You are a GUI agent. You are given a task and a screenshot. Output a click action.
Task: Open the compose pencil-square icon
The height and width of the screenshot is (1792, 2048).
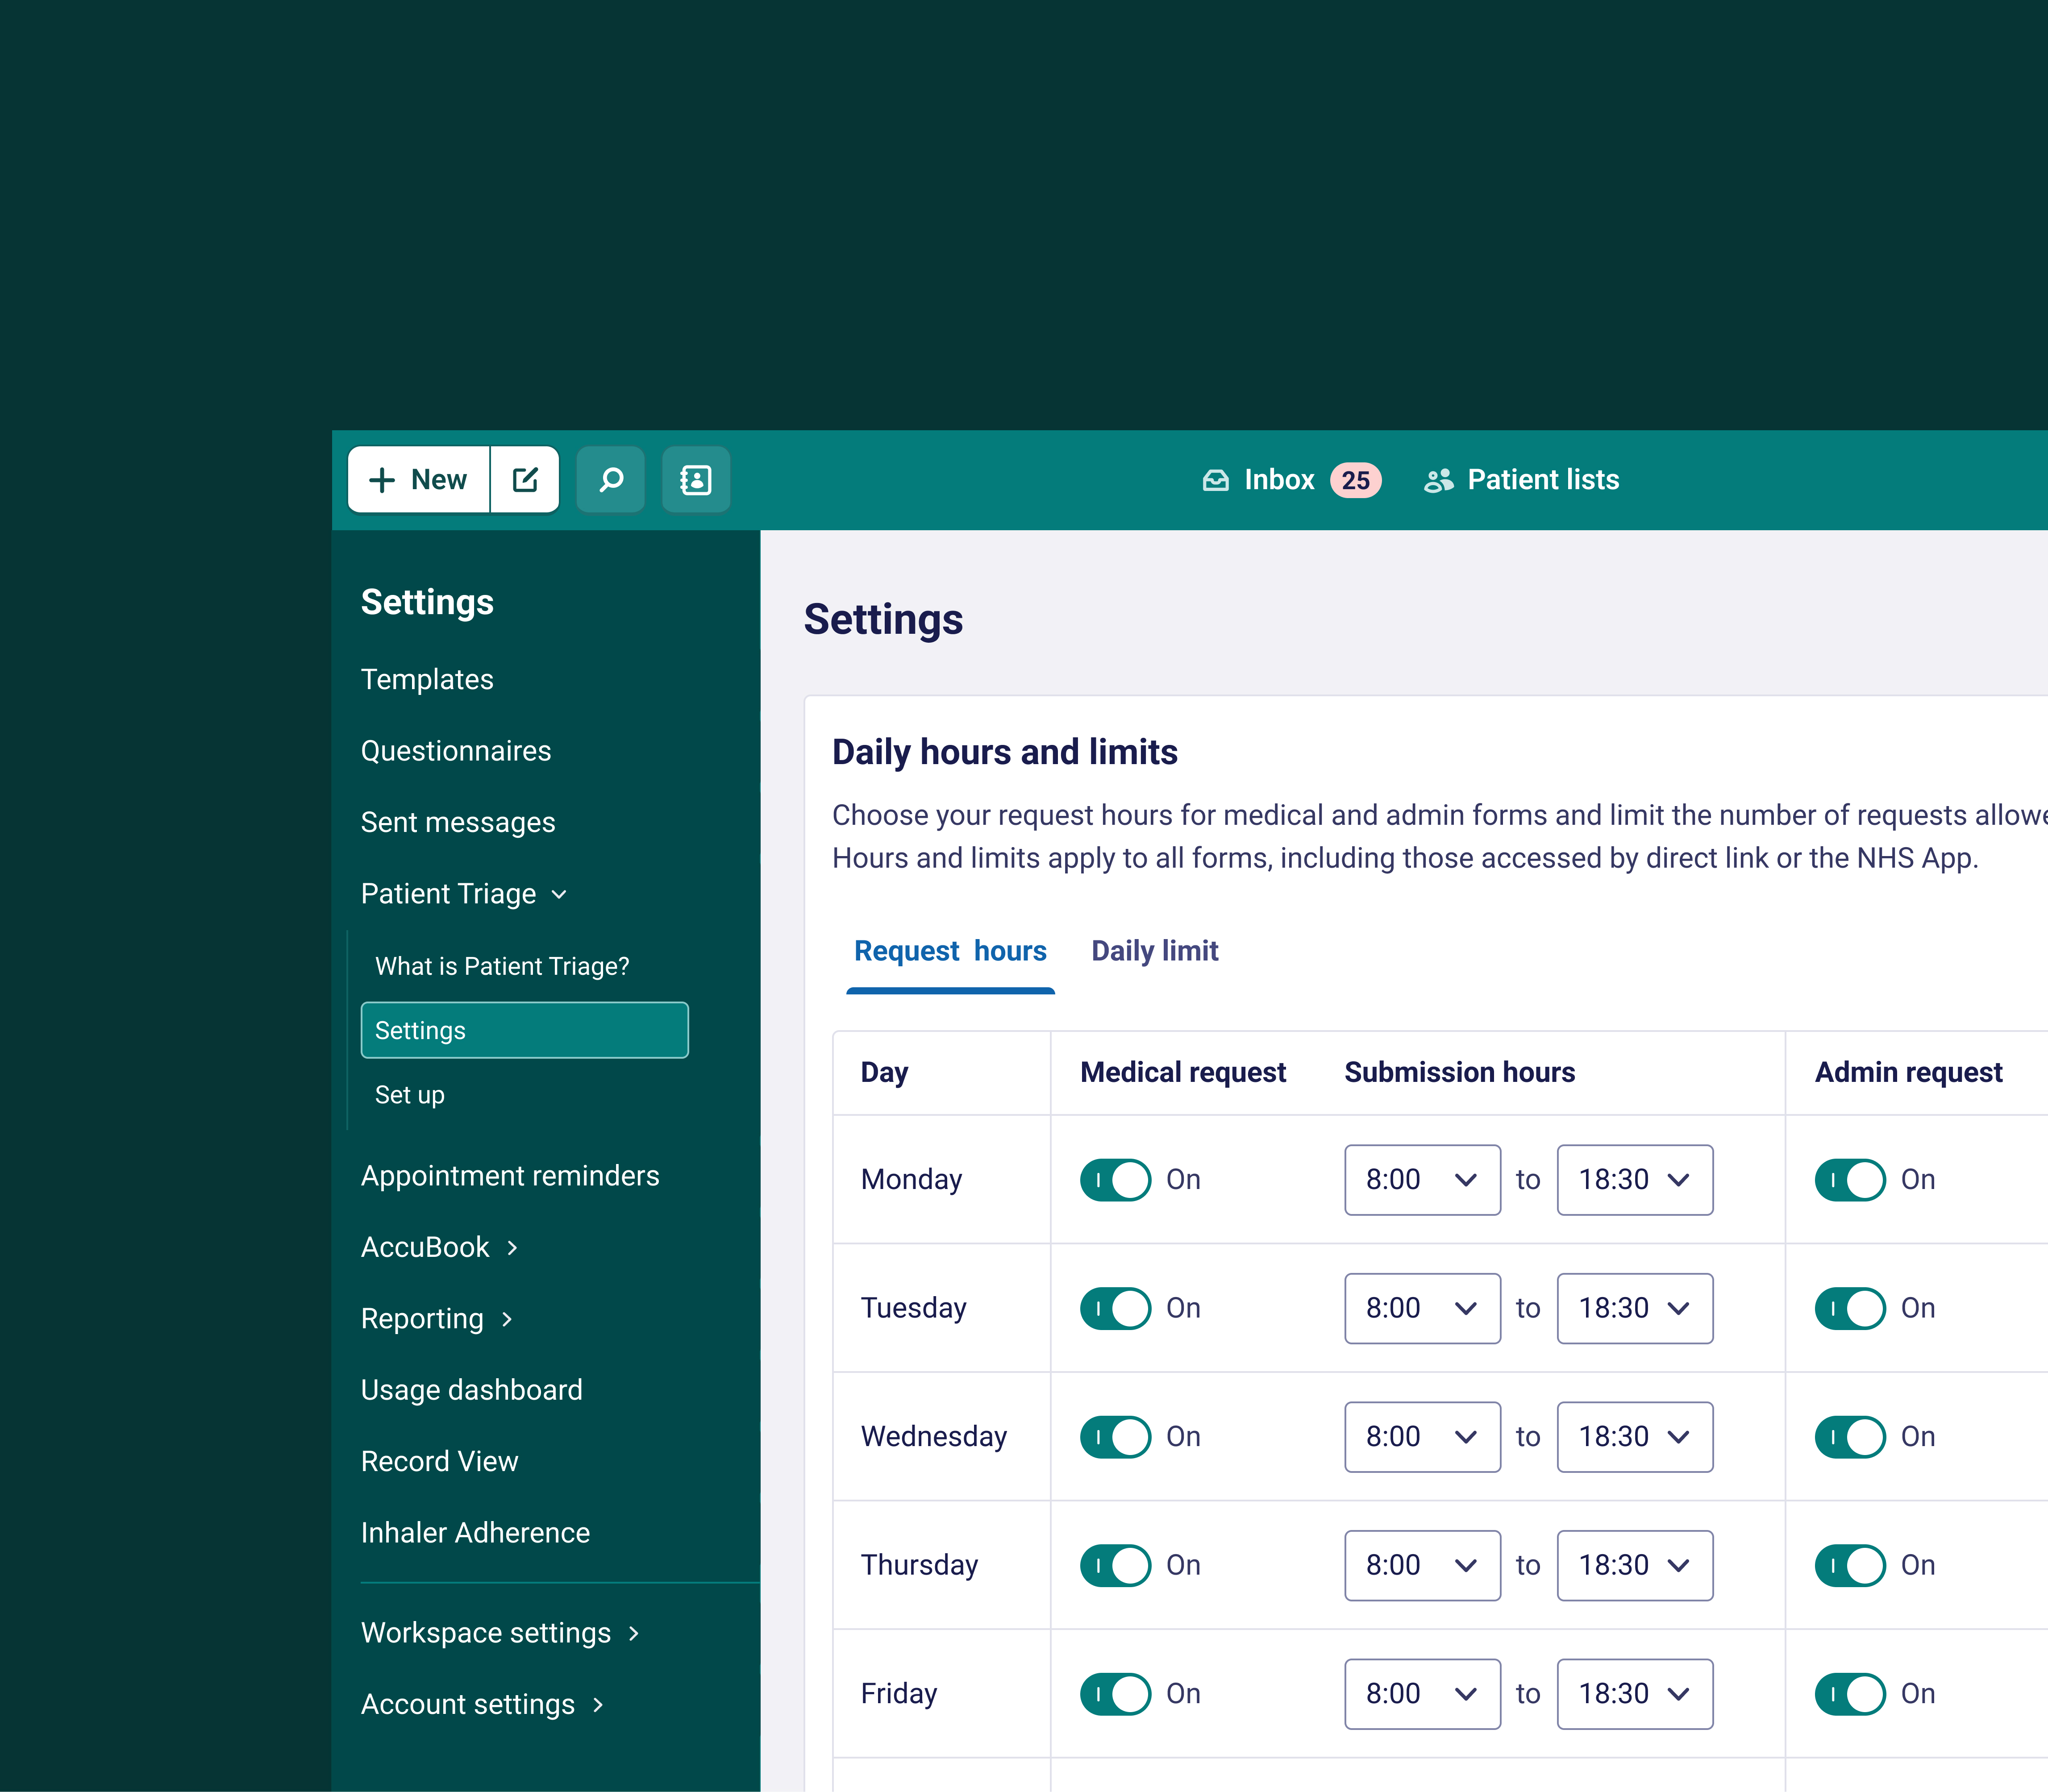pos(525,480)
